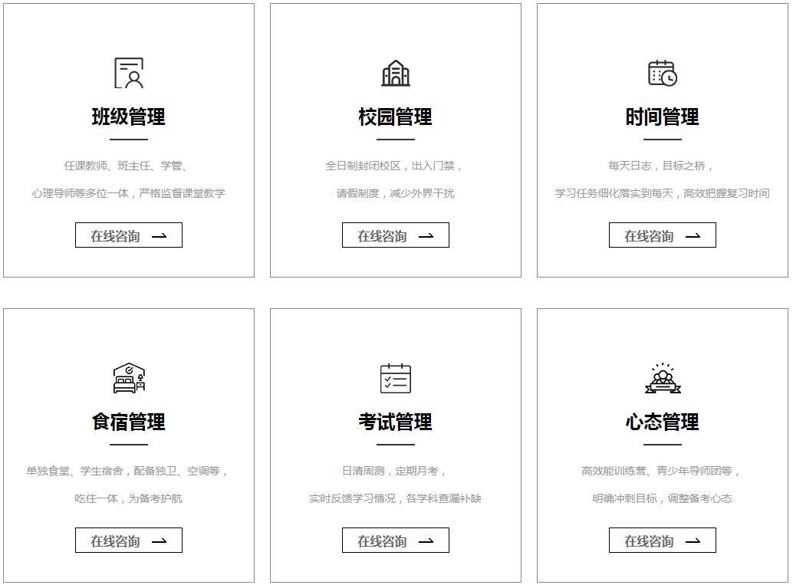Click the calendar-clock icon above 时间管理
This screenshot has width=793, height=585.
(663, 73)
